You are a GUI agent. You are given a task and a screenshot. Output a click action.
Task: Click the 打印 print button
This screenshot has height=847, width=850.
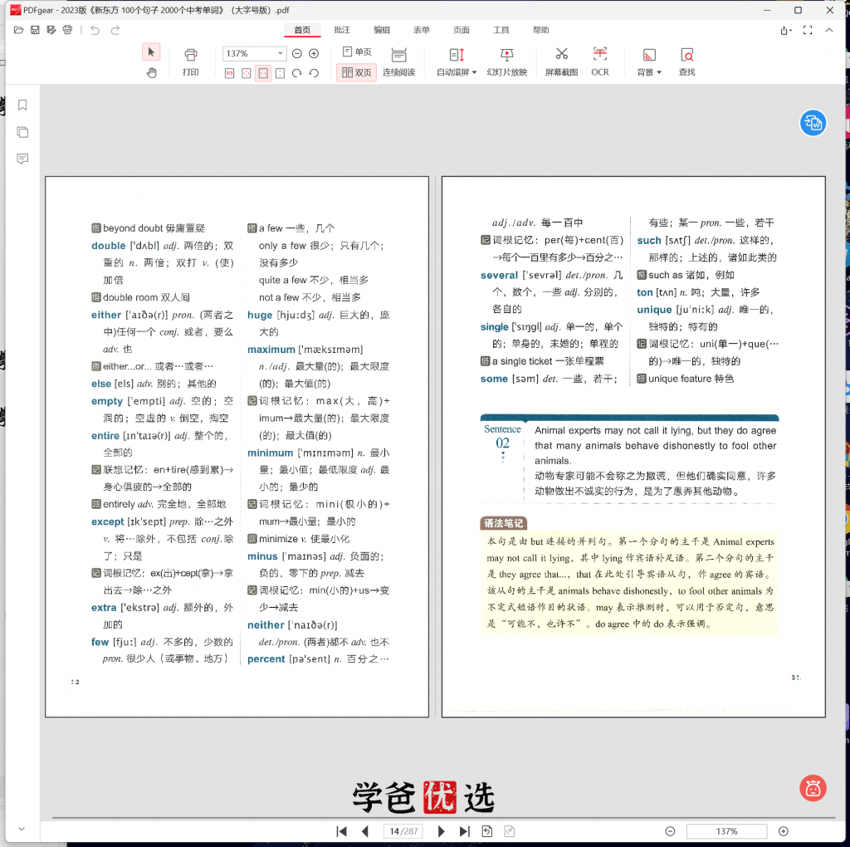(x=190, y=61)
